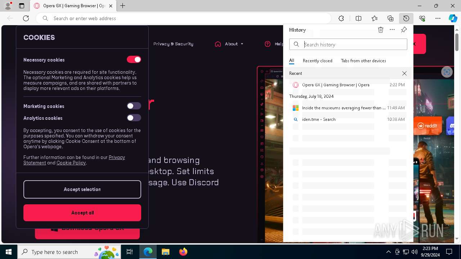The image size is (461, 259).
Task: Open the tab actions menu icon
Action: point(22,6)
